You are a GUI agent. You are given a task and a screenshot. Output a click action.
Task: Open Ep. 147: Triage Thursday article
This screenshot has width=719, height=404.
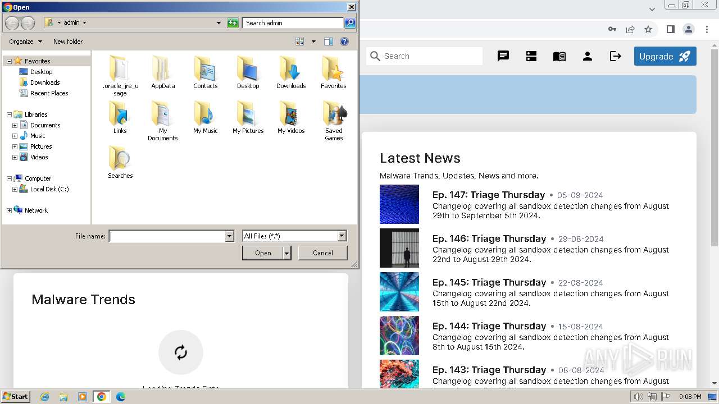coord(489,195)
